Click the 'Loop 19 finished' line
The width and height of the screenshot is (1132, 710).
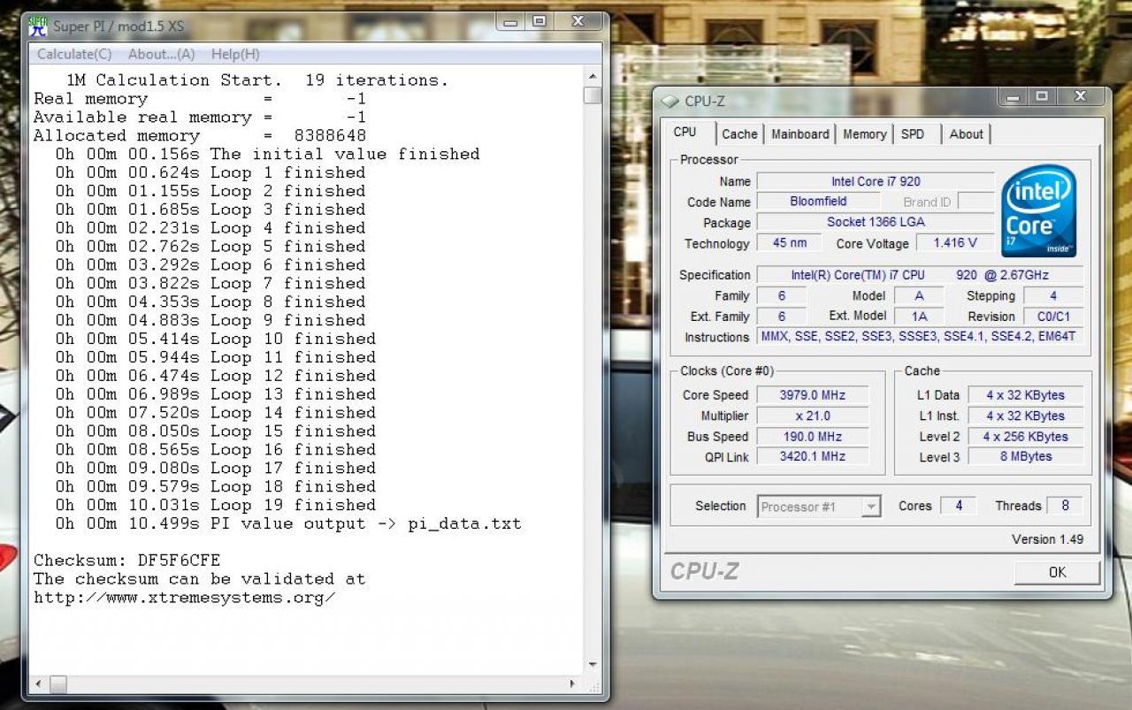click(216, 505)
